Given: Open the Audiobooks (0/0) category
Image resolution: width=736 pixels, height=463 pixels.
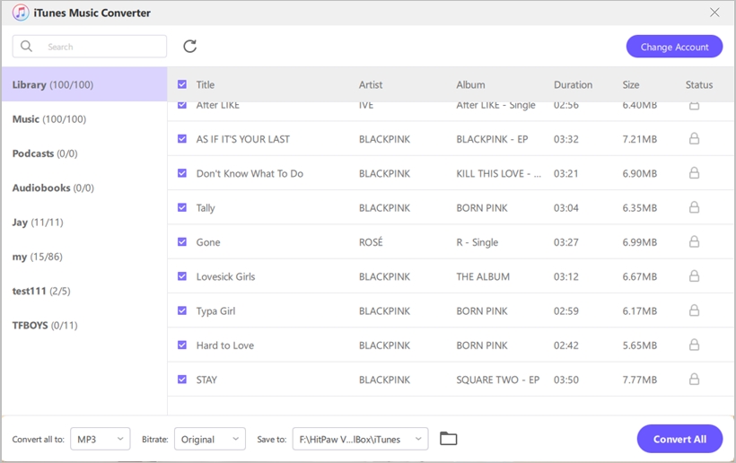Looking at the screenshot, I should click(x=84, y=188).
